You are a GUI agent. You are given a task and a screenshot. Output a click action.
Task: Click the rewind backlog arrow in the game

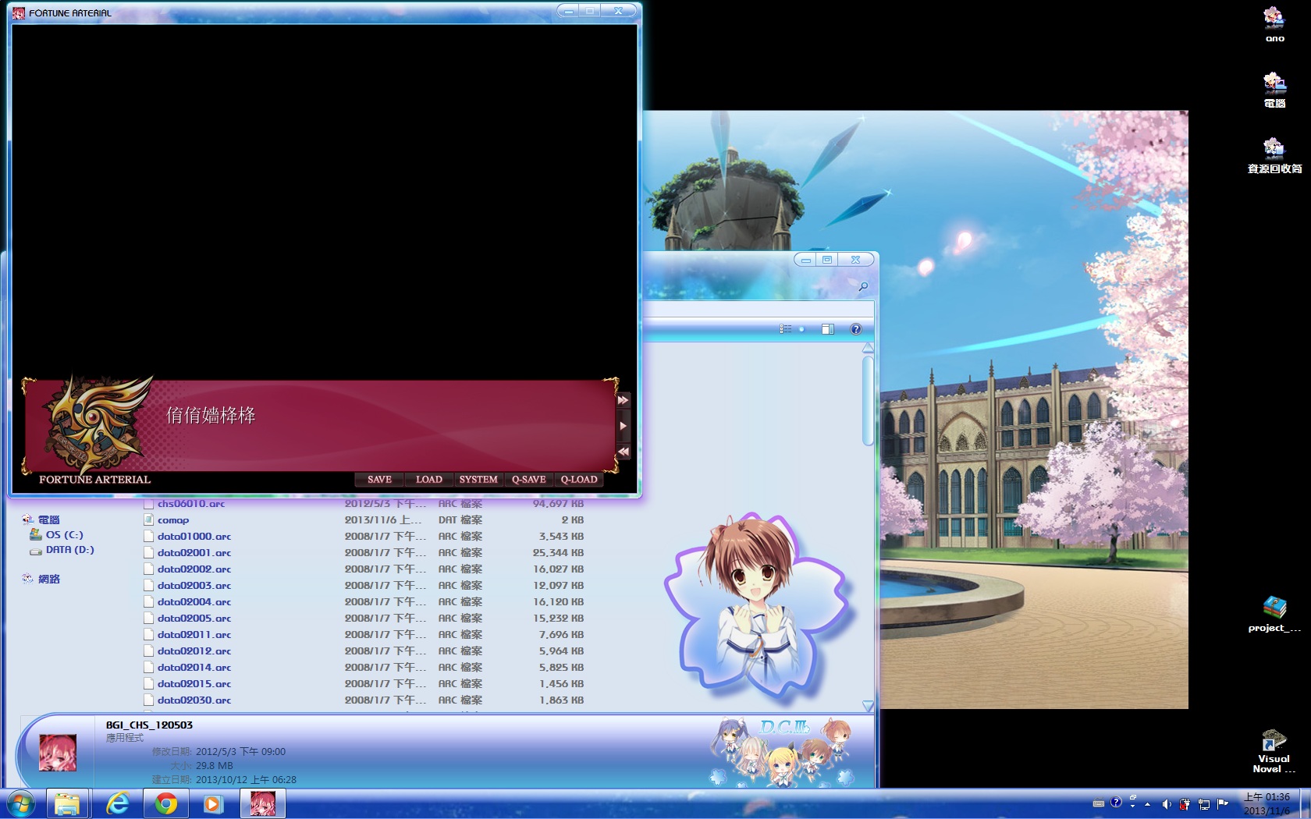[623, 452]
